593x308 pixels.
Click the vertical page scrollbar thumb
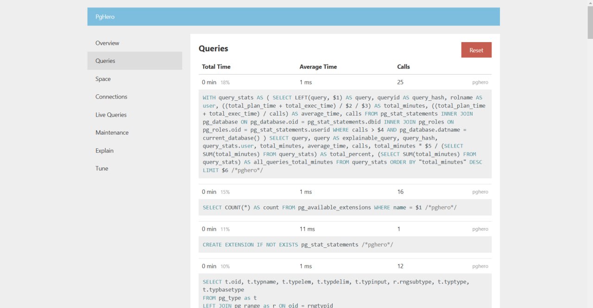click(589, 23)
